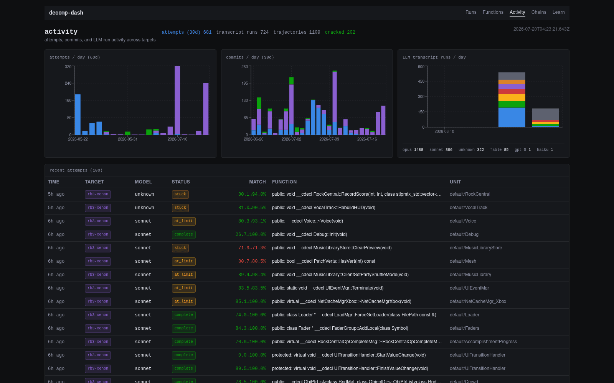Open LoadMgr::ForceGetLoader function
The height and width of the screenshot is (383, 614).
coord(354,315)
